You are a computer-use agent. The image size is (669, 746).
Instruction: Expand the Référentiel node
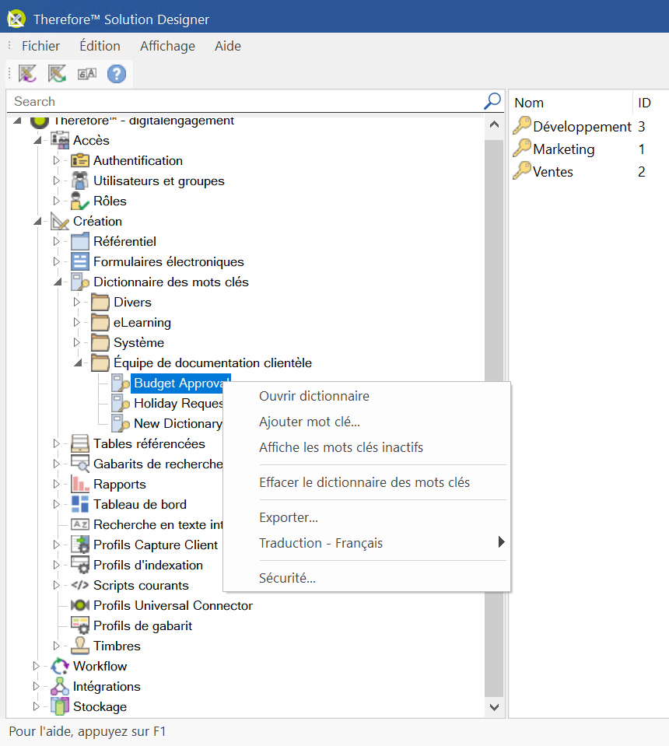click(56, 241)
